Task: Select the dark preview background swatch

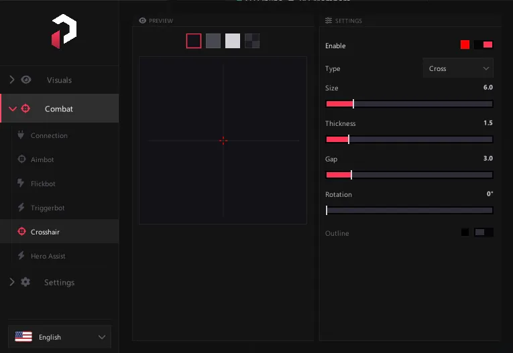Action: tap(194, 41)
